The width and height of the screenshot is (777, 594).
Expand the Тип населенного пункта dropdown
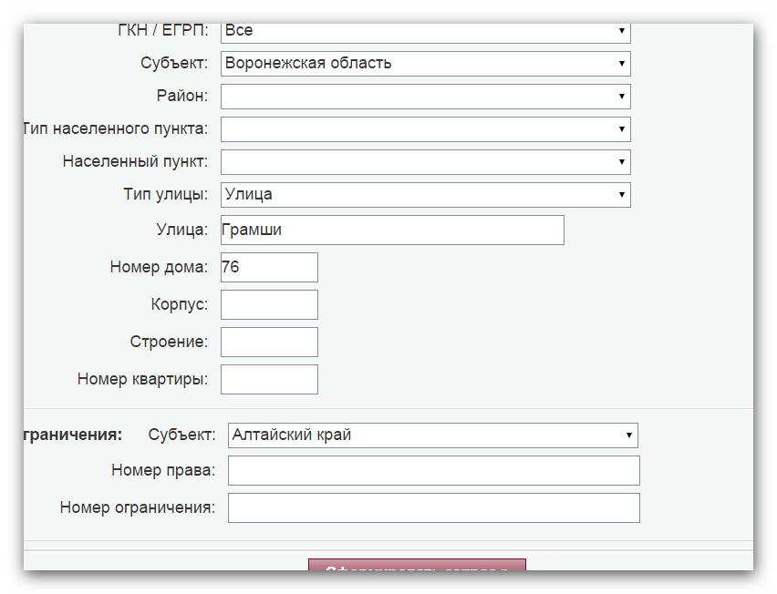coord(425,128)
